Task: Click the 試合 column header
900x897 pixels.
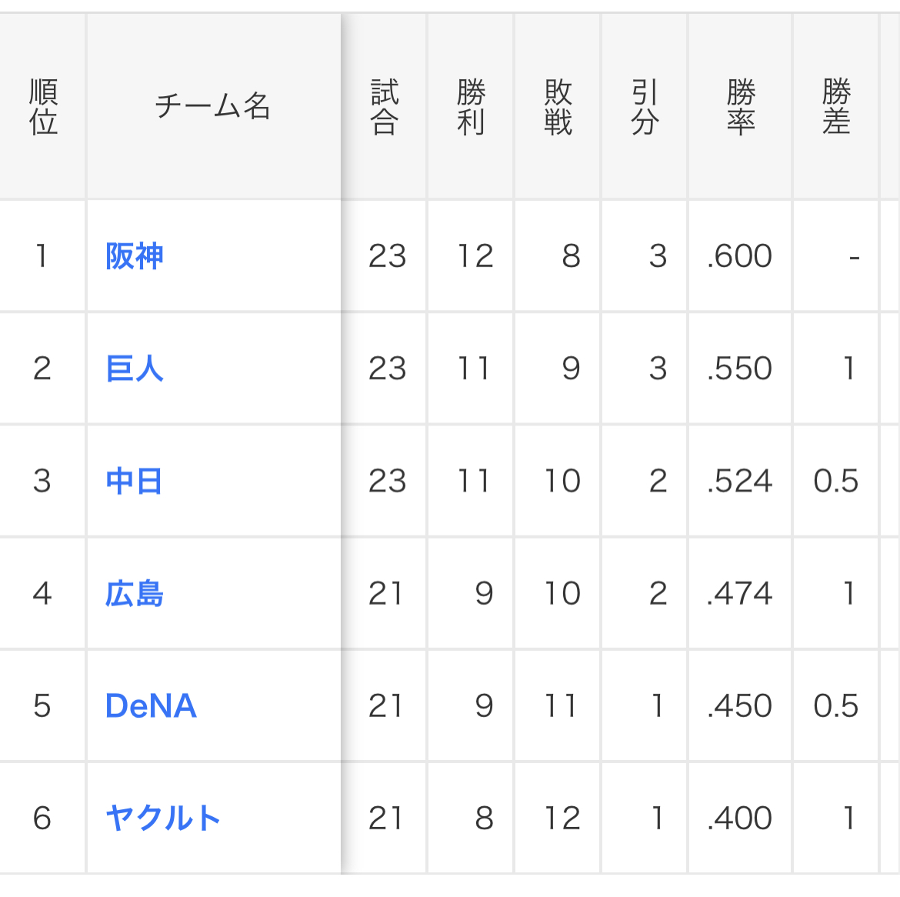Action: (x=385, y=107)
